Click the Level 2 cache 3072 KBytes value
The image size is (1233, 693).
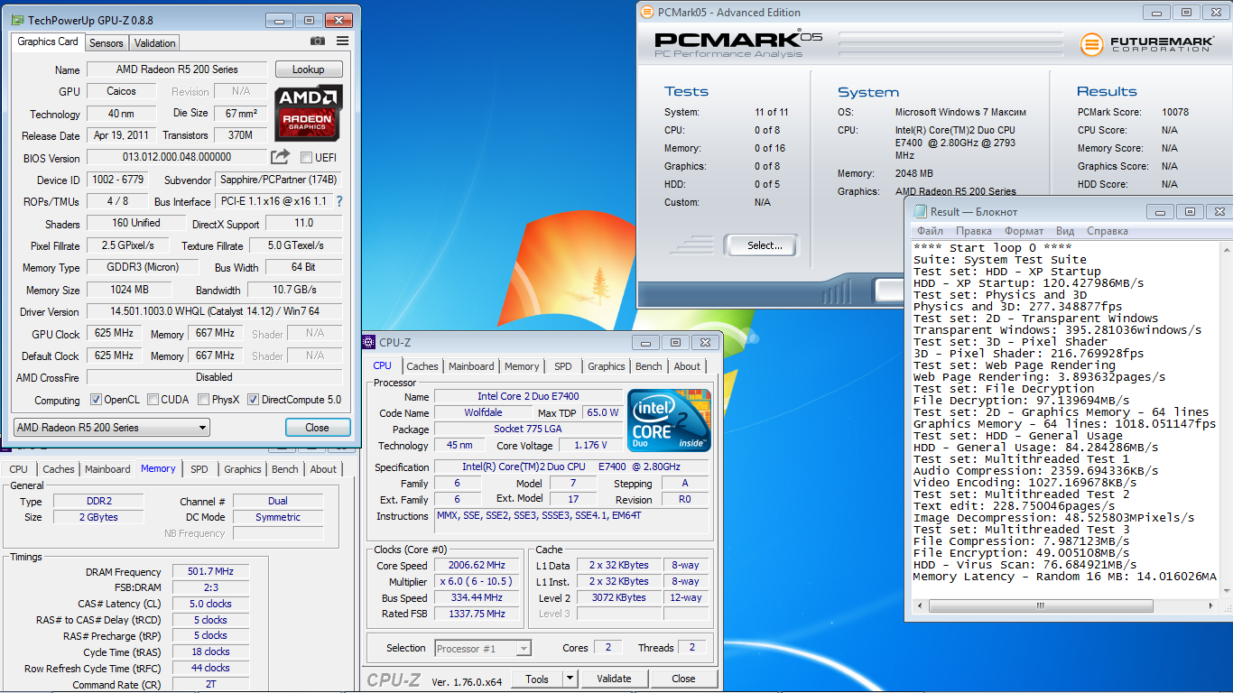click(618, 597)
